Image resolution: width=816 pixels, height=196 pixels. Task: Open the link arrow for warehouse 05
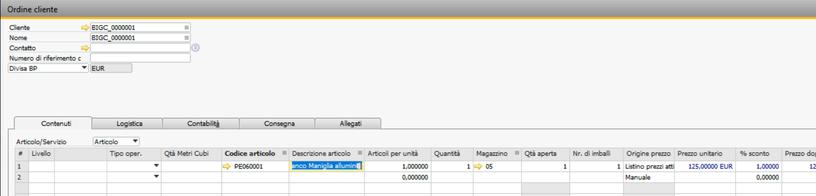tap(479, 167)
